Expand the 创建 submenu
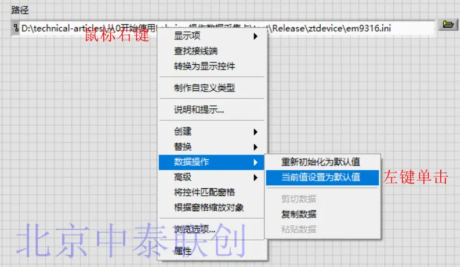 click(212, 131)
